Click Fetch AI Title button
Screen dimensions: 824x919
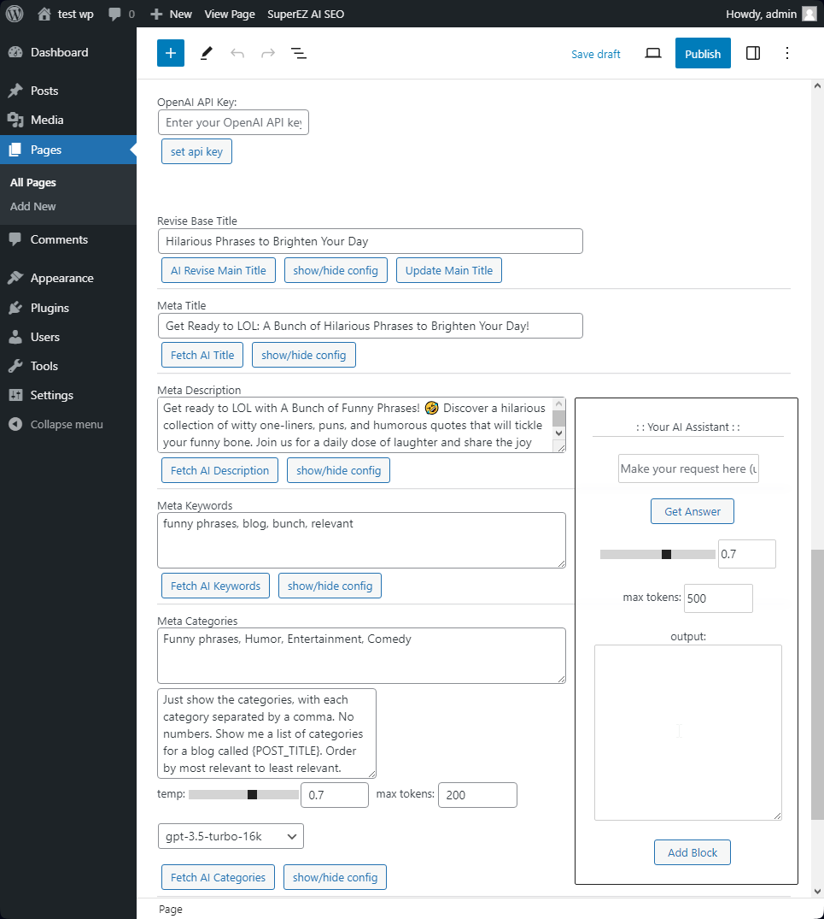point(202,355)
